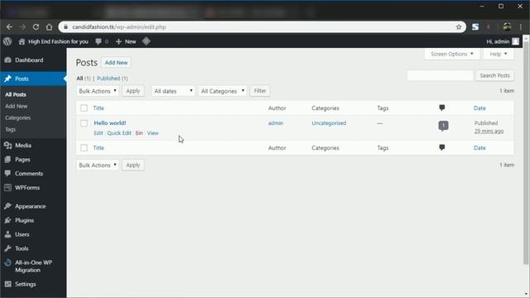Click the Edit link under Hello world!
The width and height of the screenshot is (530, 298).
pos(99,133)
